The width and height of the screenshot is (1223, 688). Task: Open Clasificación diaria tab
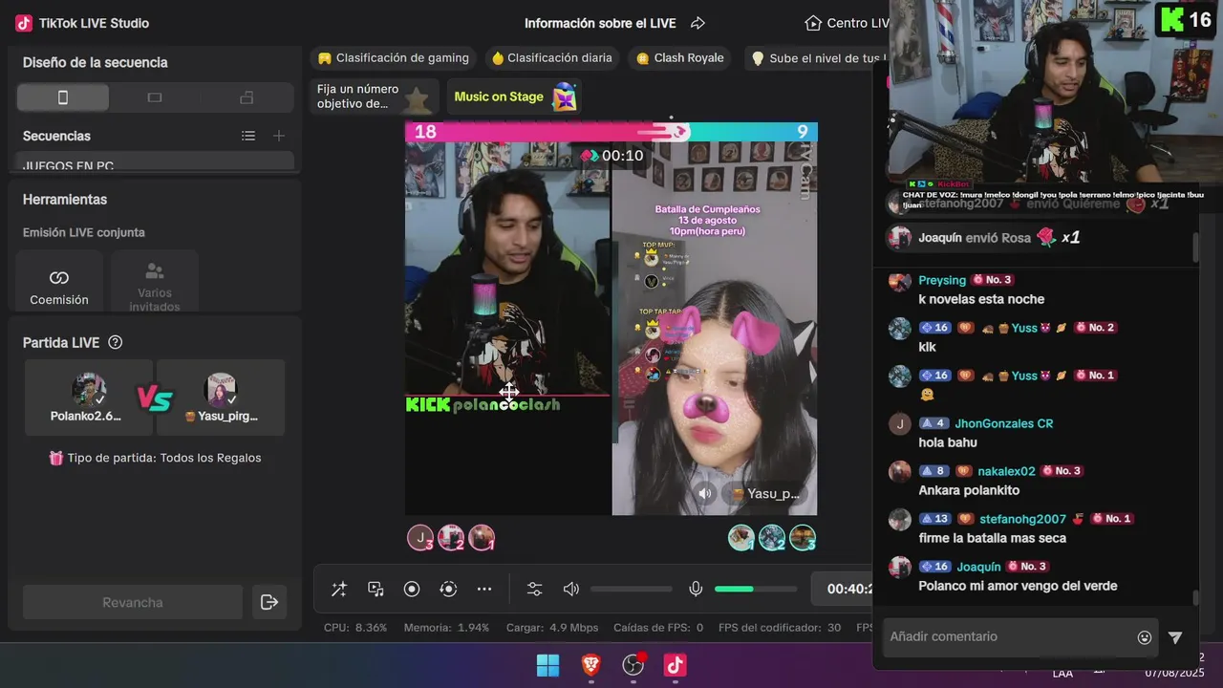click(552, 58)
